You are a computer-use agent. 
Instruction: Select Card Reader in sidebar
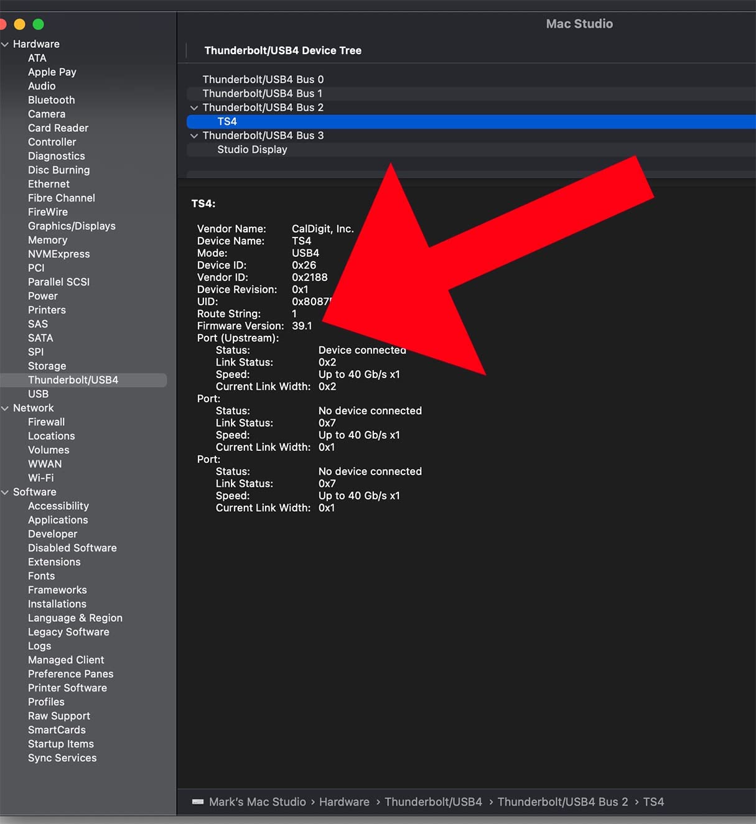[x=58, y=128]
